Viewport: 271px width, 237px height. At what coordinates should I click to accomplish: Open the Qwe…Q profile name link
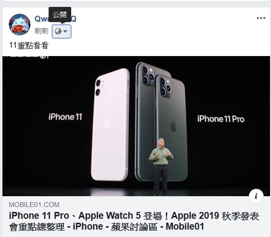tap(55, 19)
